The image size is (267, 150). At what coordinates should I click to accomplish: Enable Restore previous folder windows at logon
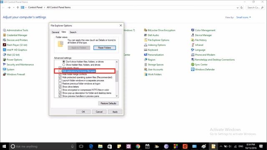coord(60,84)
